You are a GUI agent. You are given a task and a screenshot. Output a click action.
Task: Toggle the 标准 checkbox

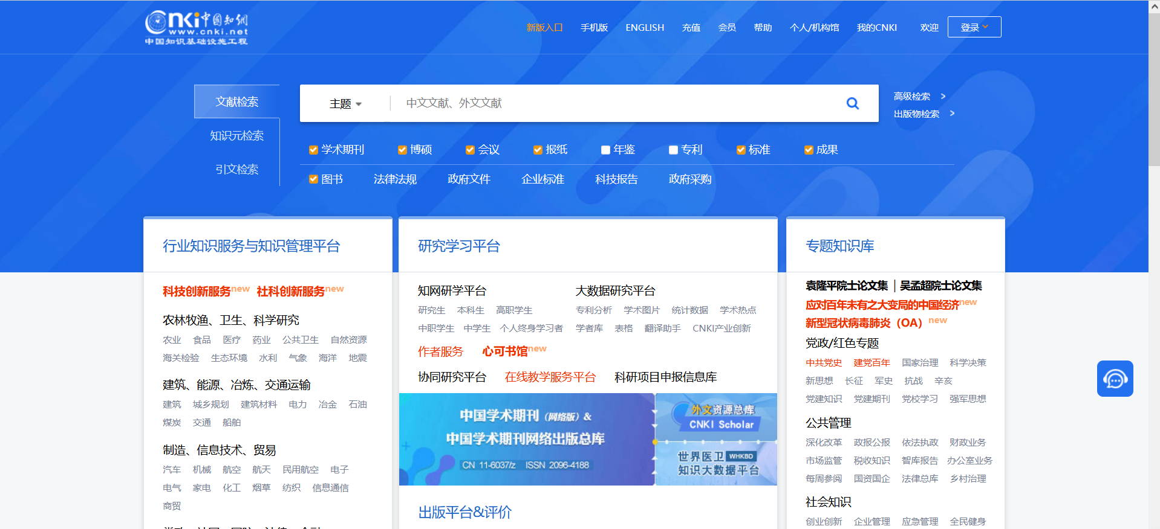pos(741,150)
